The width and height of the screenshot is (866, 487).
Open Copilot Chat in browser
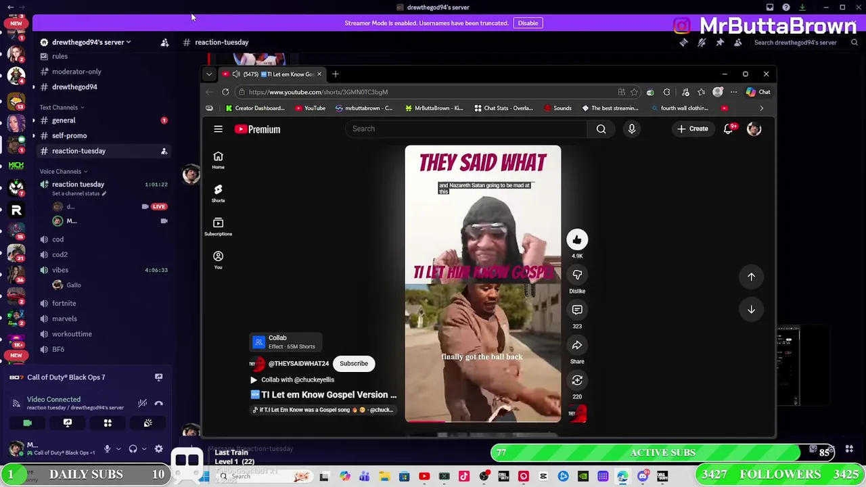[x=758, y=92]
